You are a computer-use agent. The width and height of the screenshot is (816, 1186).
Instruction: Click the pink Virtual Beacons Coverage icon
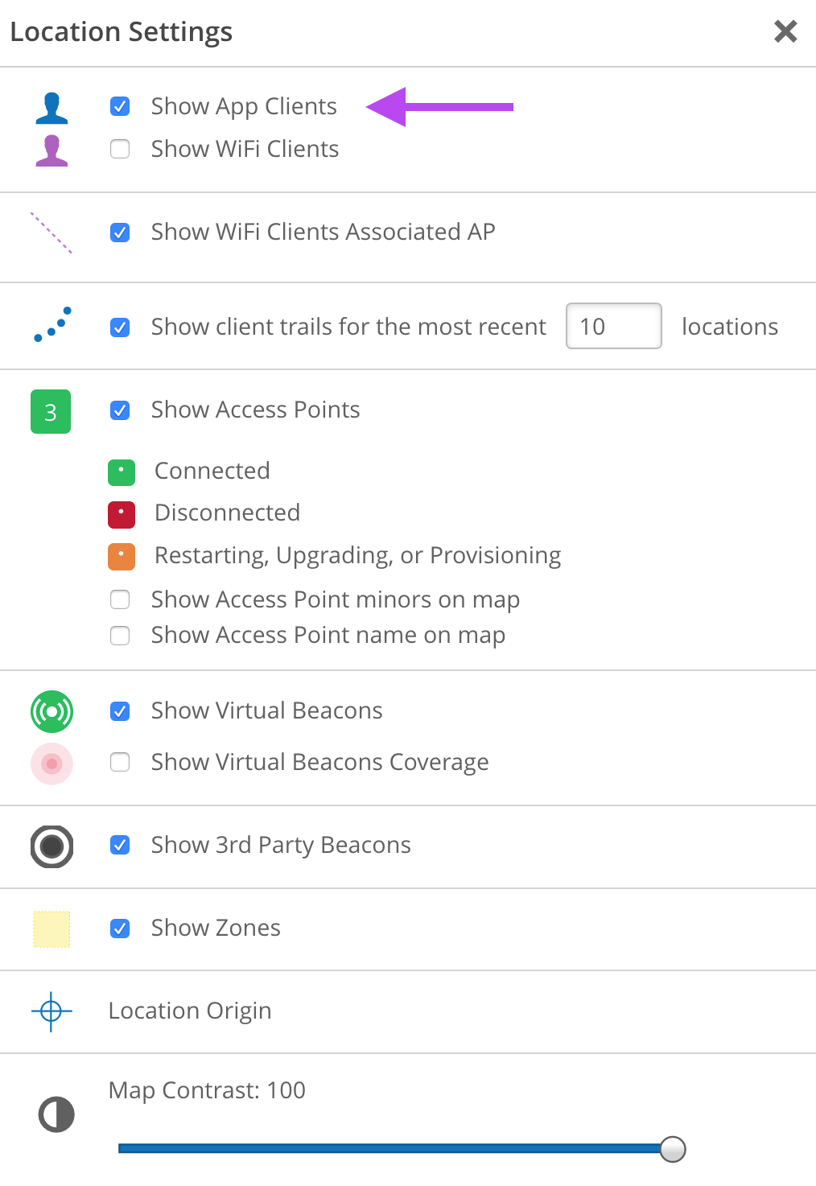coord(52,763)
